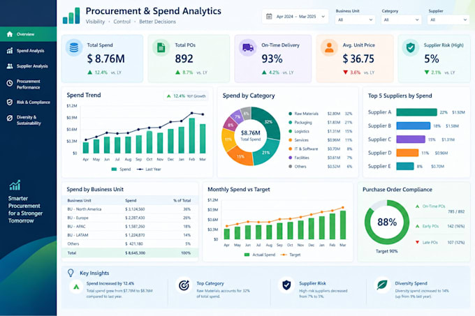Click the 785 / 892 On-Time POs value

456,211
